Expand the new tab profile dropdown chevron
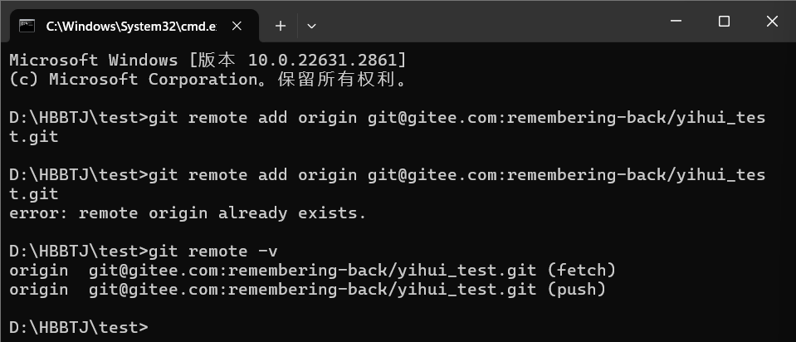 311,26
